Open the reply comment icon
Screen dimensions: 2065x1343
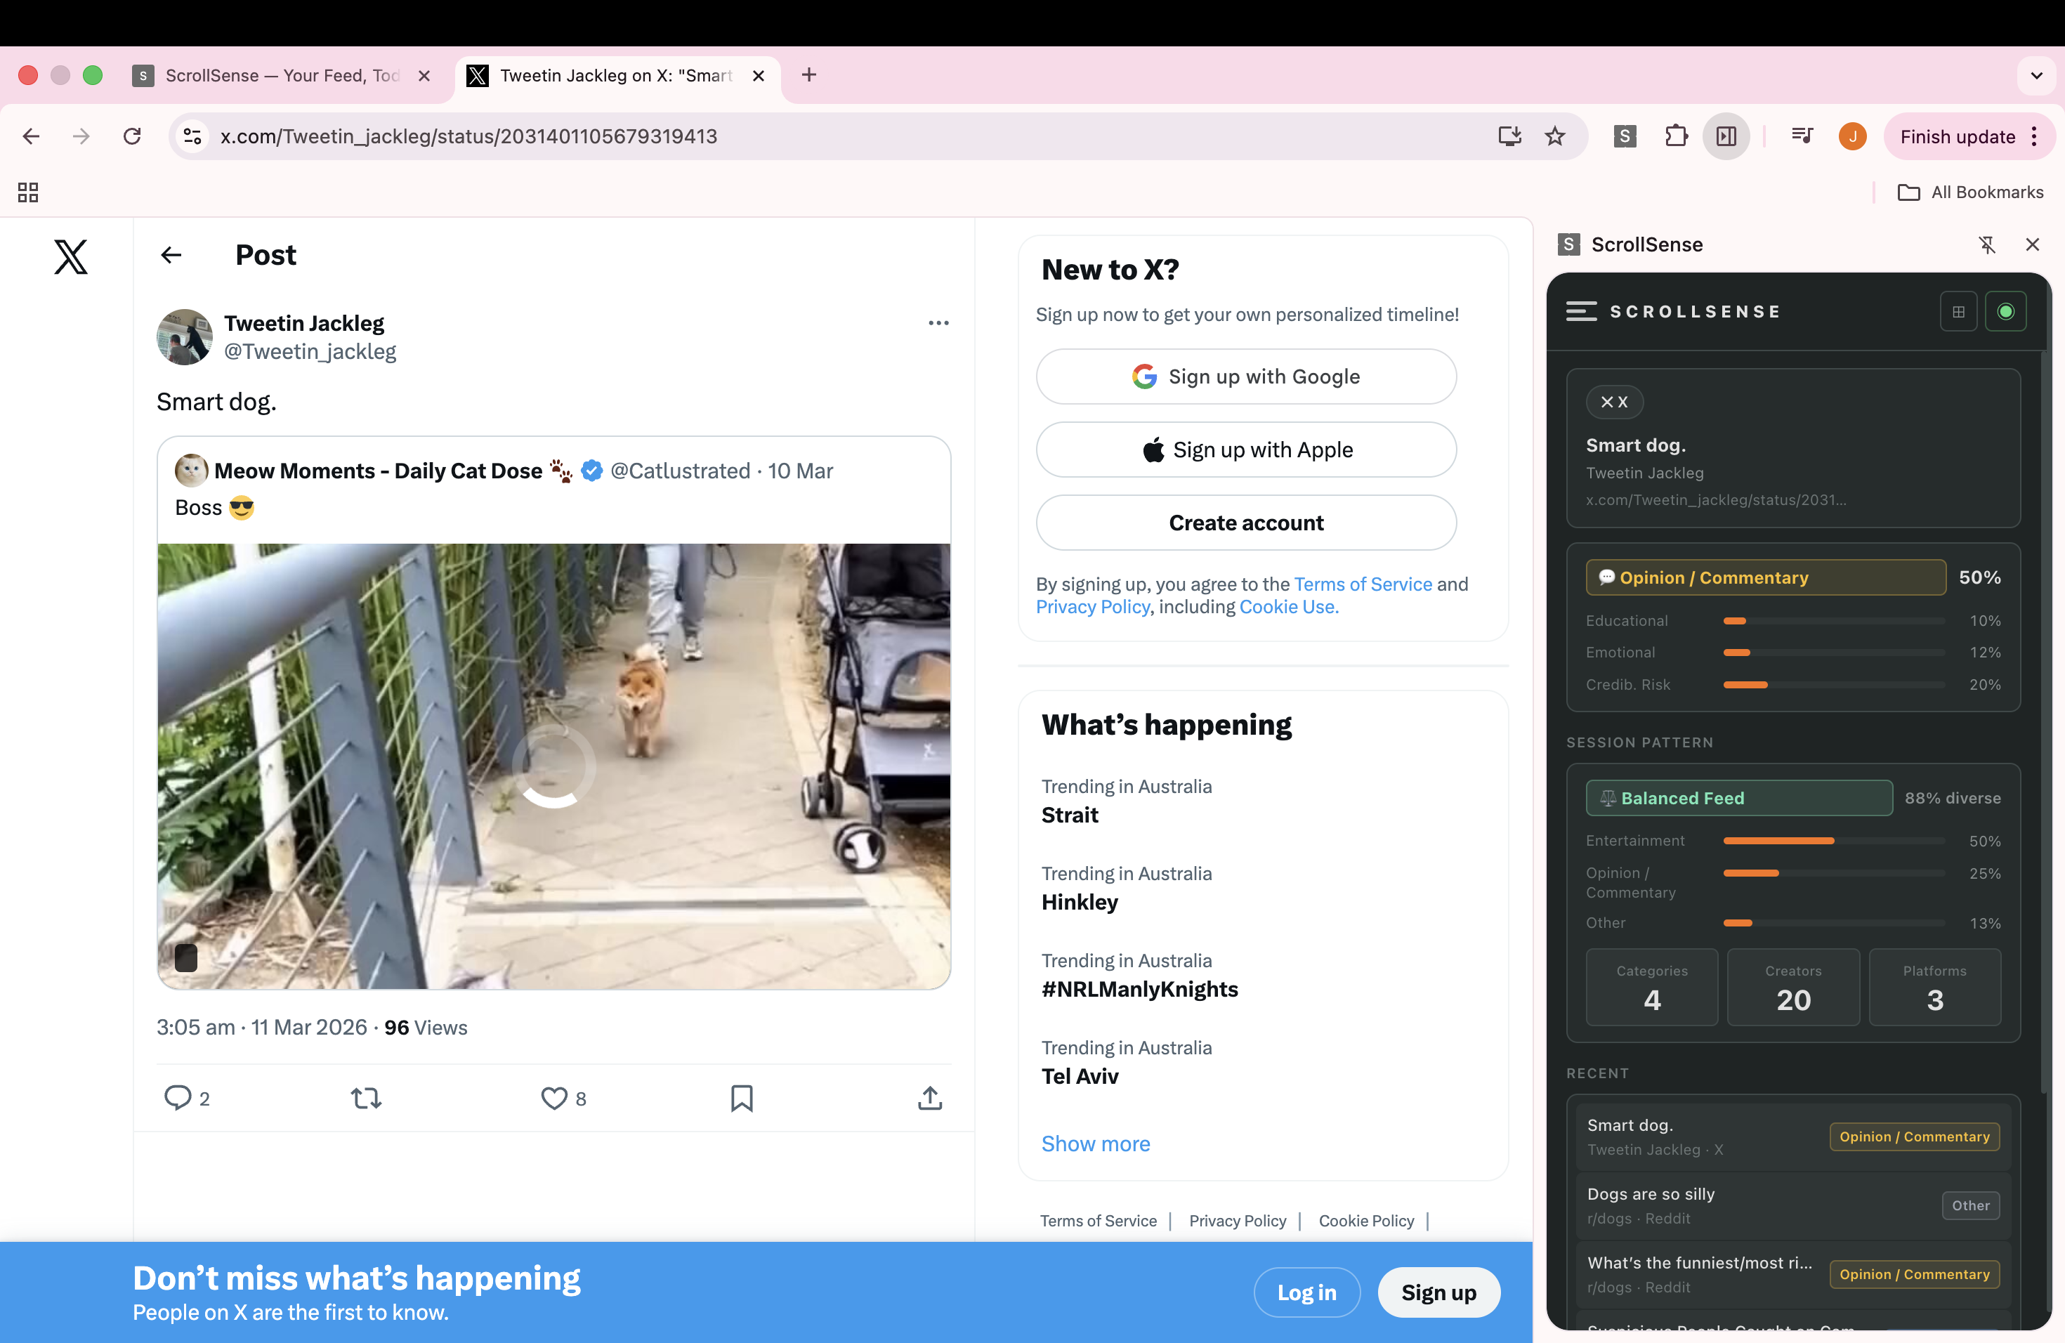pyautogui.click(x=178, y=1099)
